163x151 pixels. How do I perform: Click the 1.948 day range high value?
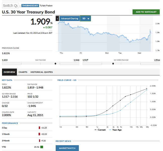(76, 60)
